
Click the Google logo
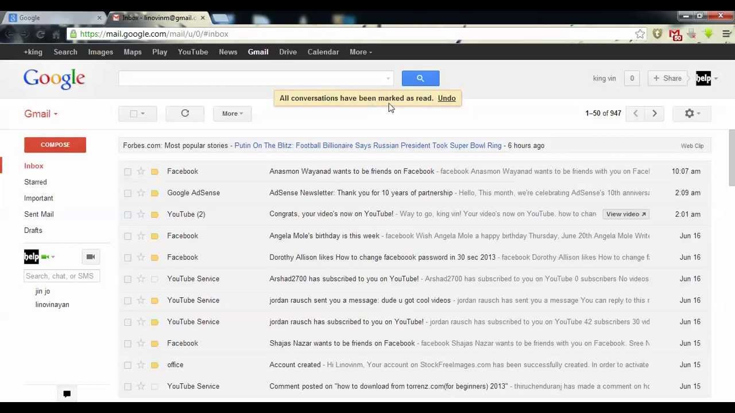coord(55,79)
